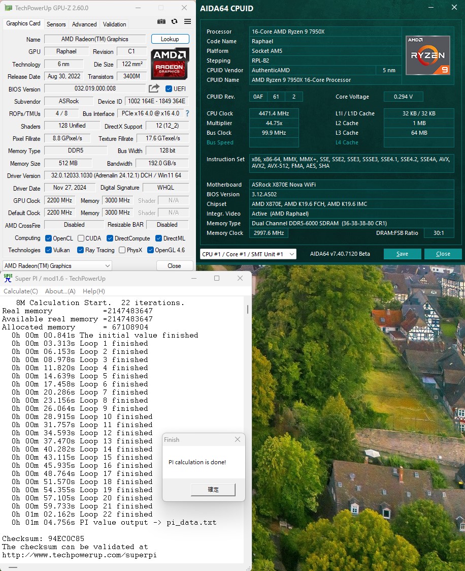The width and height of the screenshot is (465, 571).
Task: Minimize the AIDA64 CPUID window
Action: tap(431, 8)
